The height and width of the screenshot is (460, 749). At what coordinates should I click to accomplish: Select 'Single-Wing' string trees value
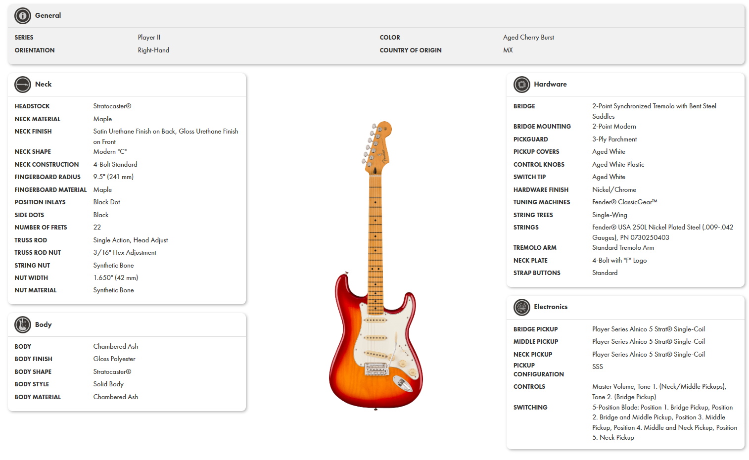pos(609,215)
